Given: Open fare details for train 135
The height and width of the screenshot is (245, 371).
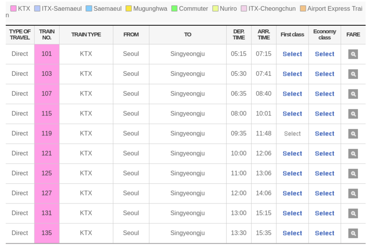Looking at the screenshot, I should coord(353,233).
